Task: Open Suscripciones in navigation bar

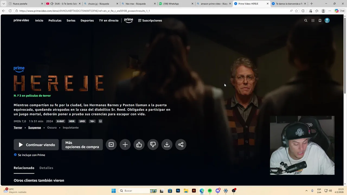Action: 150,21
